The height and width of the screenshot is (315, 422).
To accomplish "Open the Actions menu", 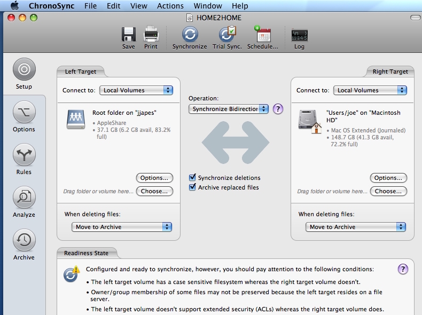I will pos(170,6).
